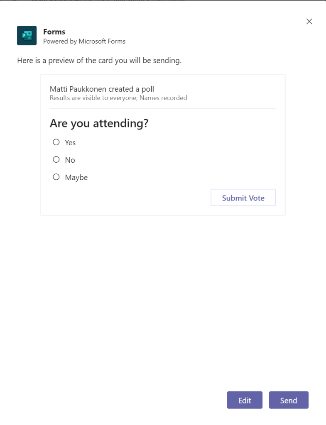Select the Yes radio button circle

(56, 142)
